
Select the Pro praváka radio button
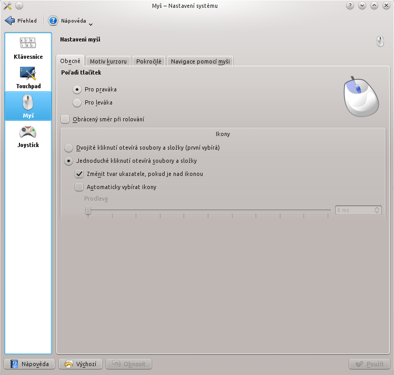77,90
